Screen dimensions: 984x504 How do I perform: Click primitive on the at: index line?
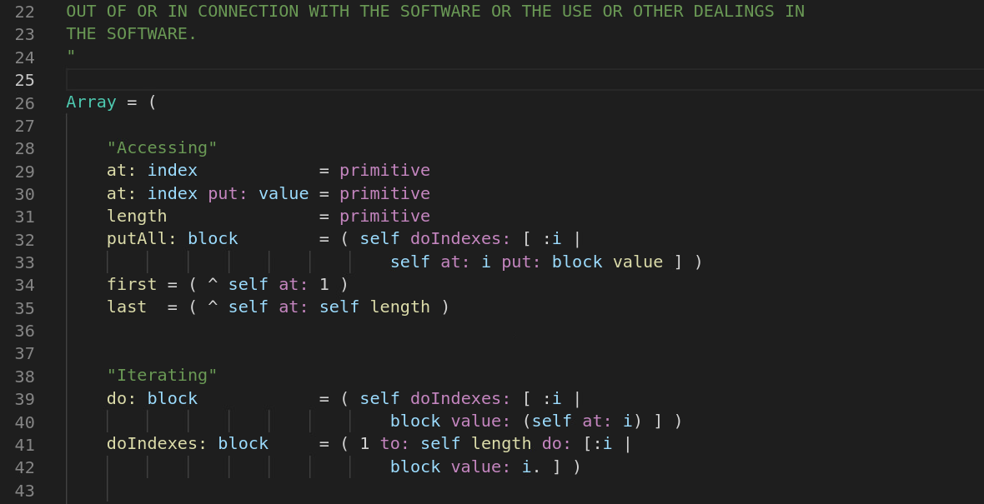point(384,171)
